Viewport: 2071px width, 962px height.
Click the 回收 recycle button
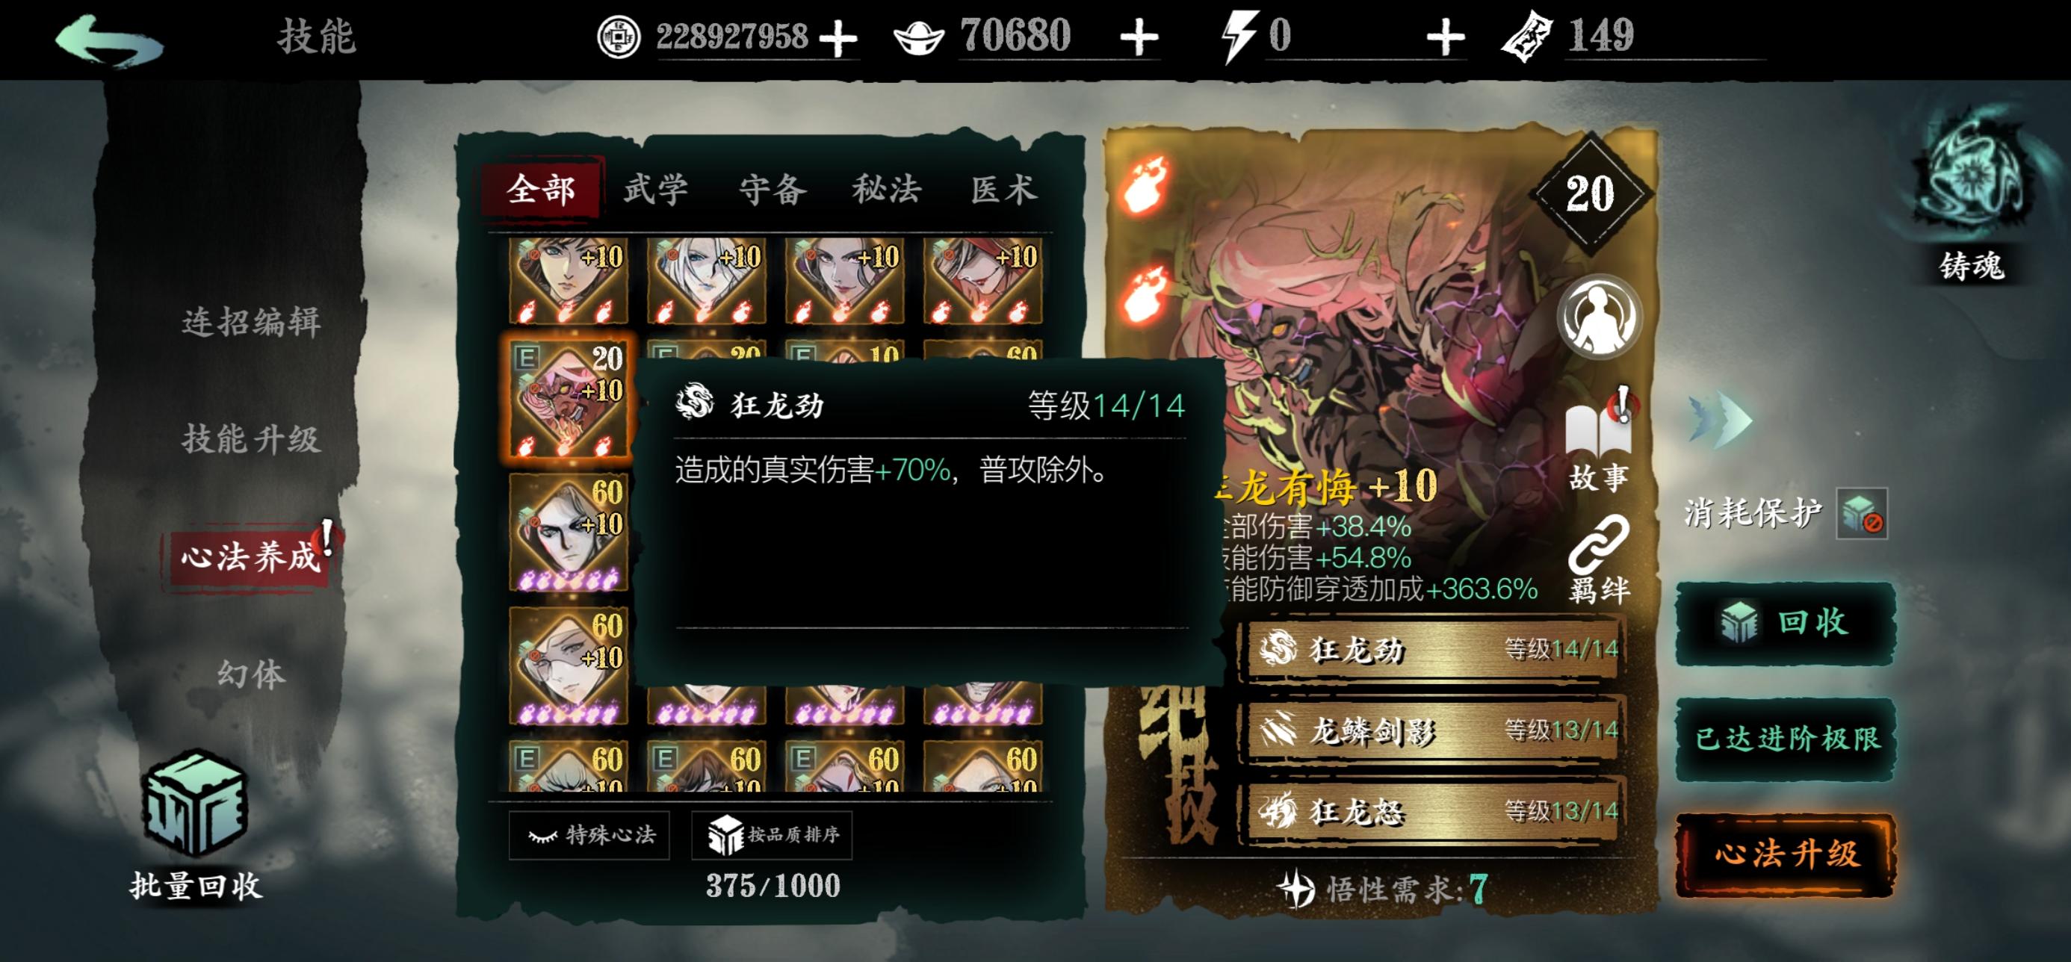click(1786, 623)
